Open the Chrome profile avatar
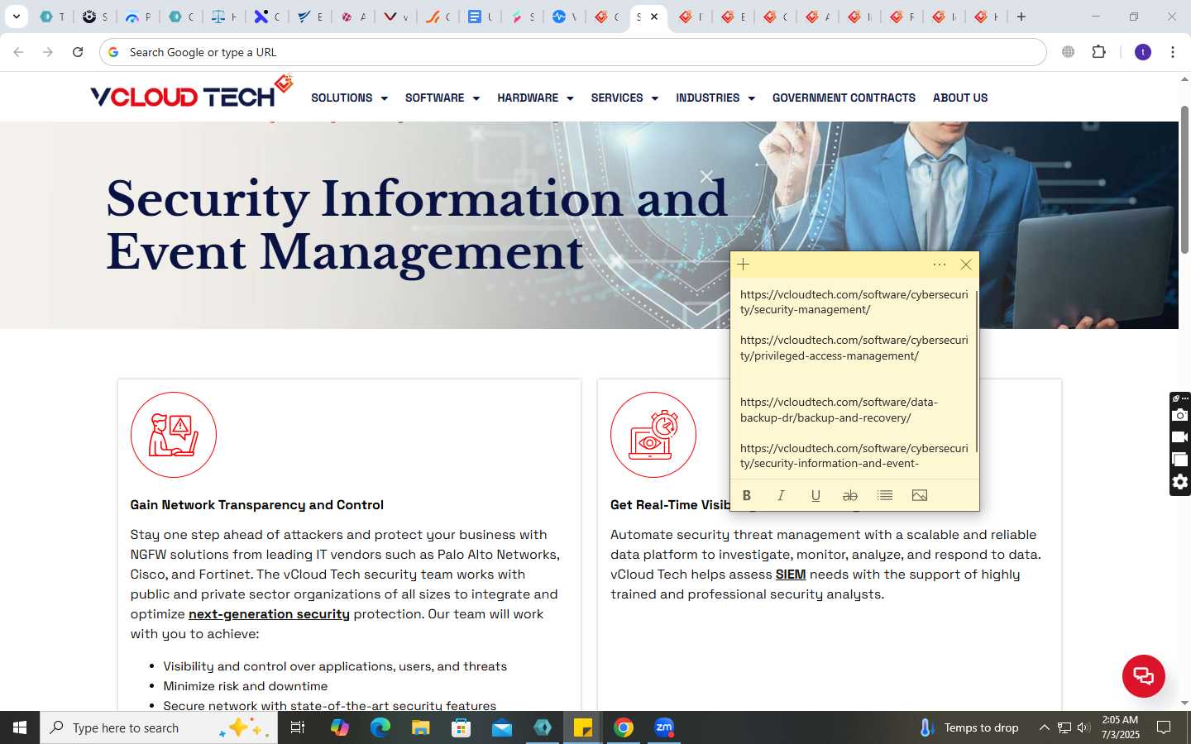The height and width of the screenshot is (744, 1191). point(1143,52)
